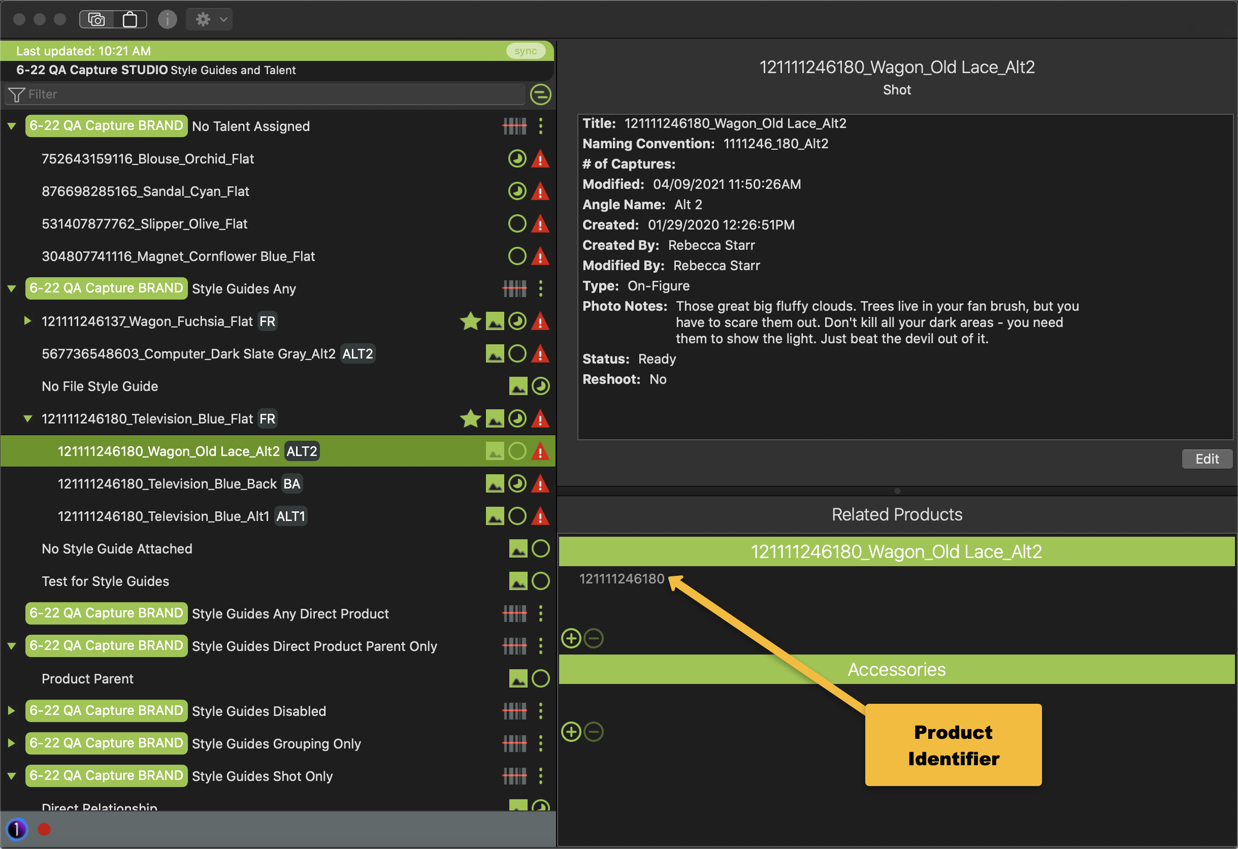Screen dimensions: 1238x849
Task: Select the Television_Blue_Back shot row
Action: pyautogui.click(x=167, y=483)
